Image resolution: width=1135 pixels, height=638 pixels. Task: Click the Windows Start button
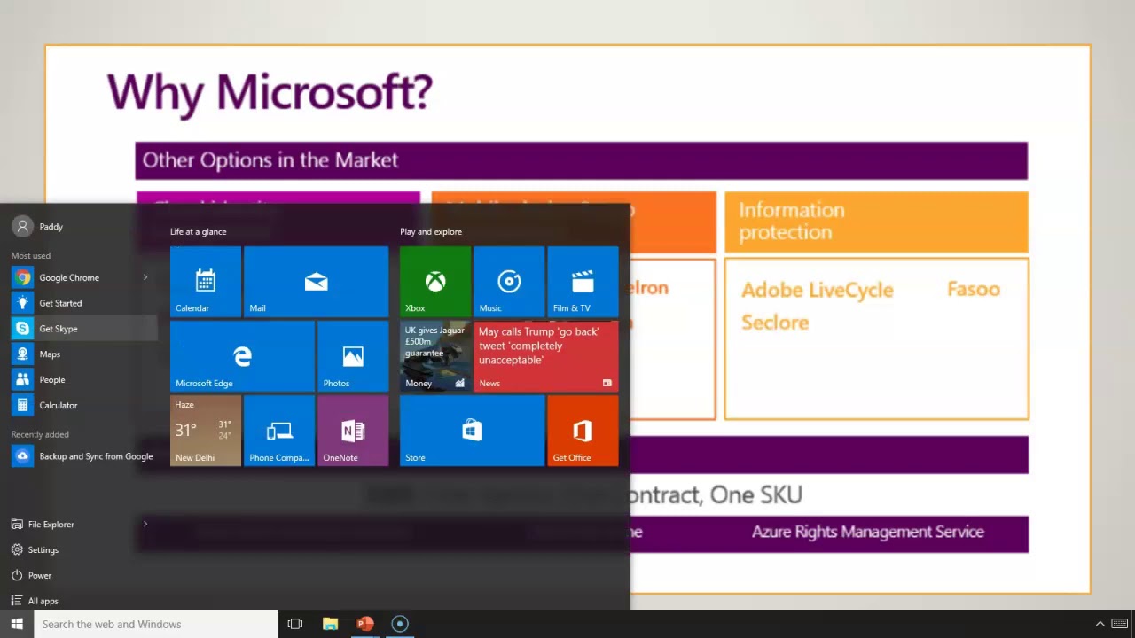click(x=17, y=624)
